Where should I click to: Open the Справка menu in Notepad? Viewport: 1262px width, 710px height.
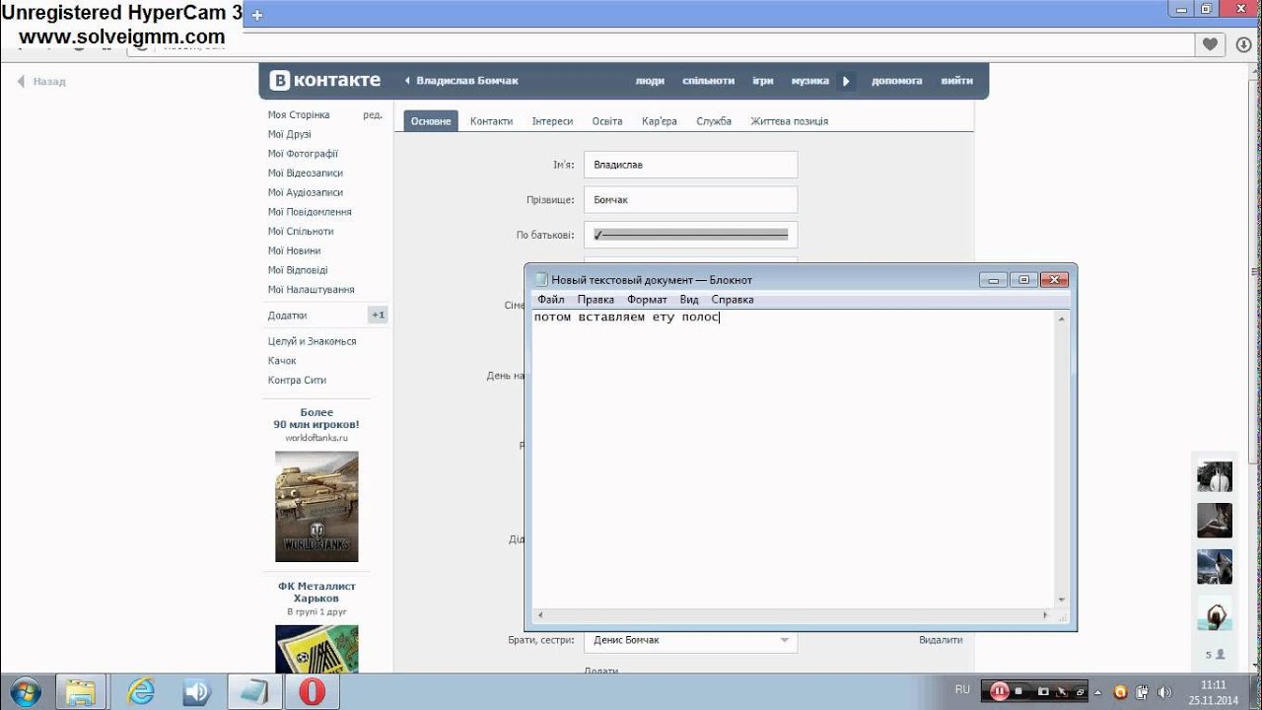click(x=733, y=299)
